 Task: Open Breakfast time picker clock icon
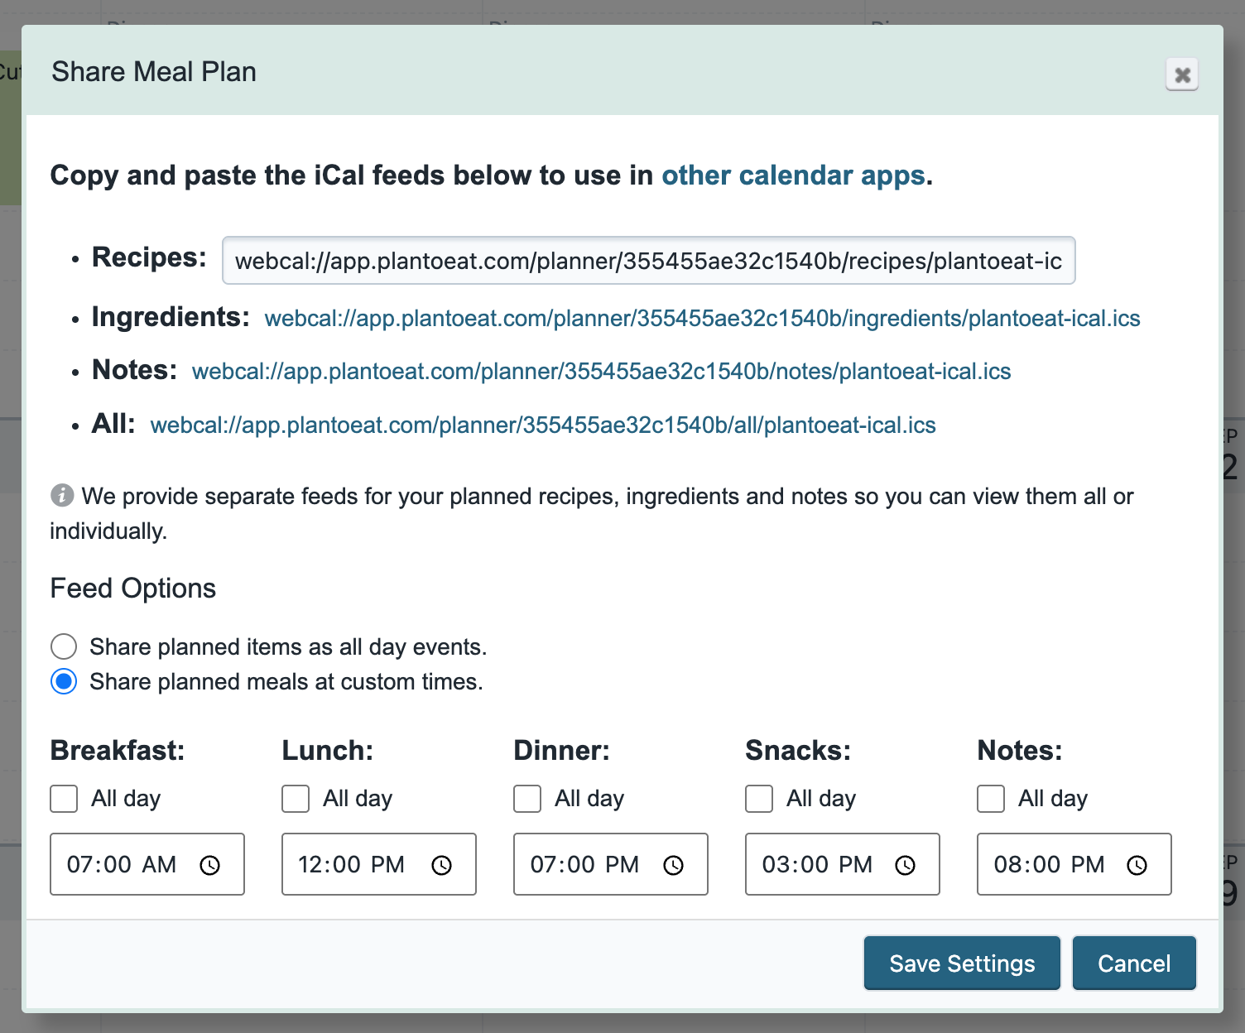click(210, 865)
